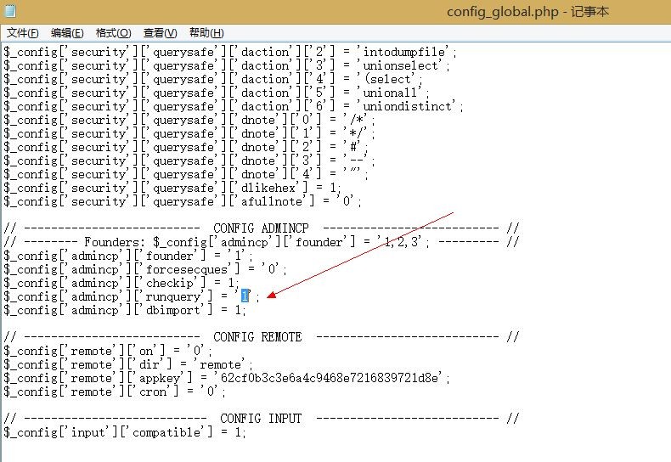
Task: Open the 文件(F) menu
Action: coord(23,33)
